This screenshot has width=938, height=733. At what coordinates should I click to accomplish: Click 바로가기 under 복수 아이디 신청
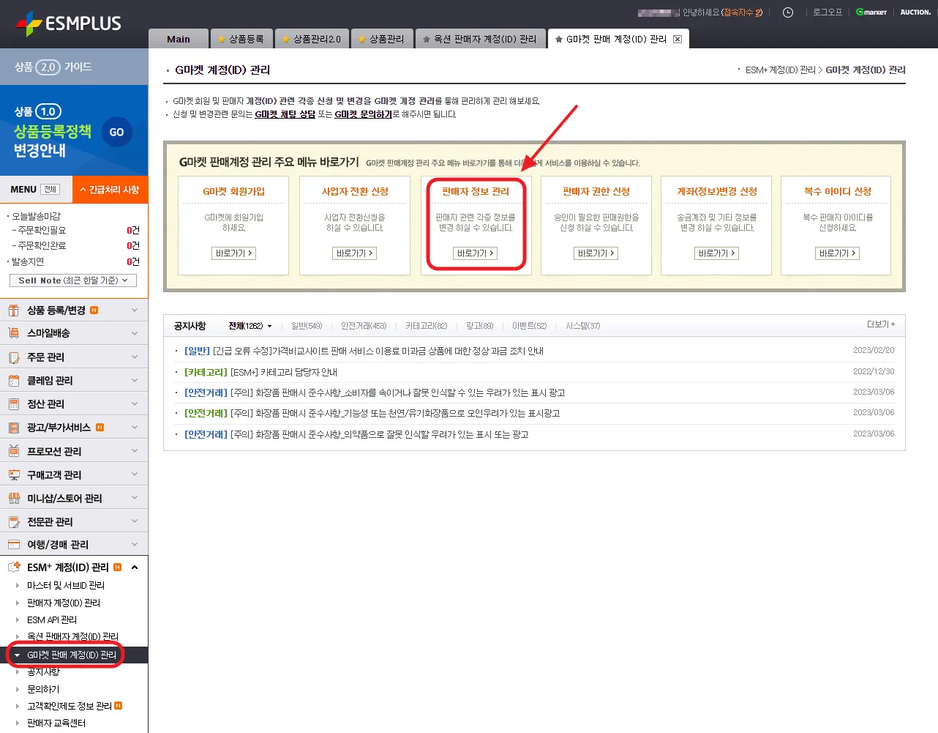click(837, 253)
